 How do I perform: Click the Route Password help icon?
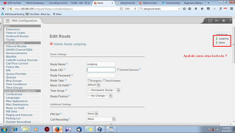pyautogui.click(x=72, y=75)
